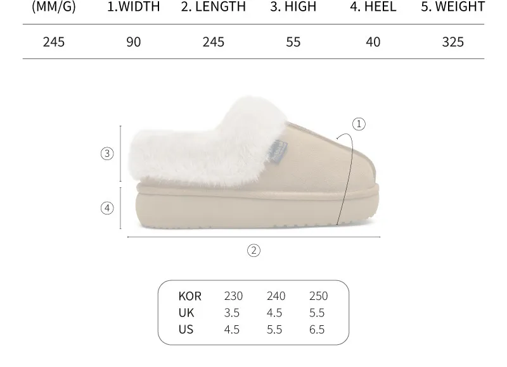Click the 5. WEIGHT column header
This screenshot has height=367, width=507.
tap(452, 6)
